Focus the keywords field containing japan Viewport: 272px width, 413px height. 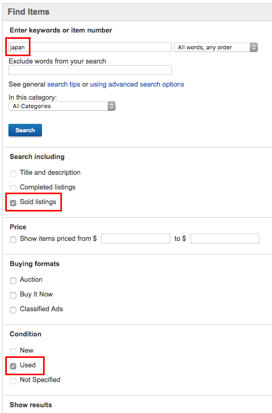tap(90, 47)
